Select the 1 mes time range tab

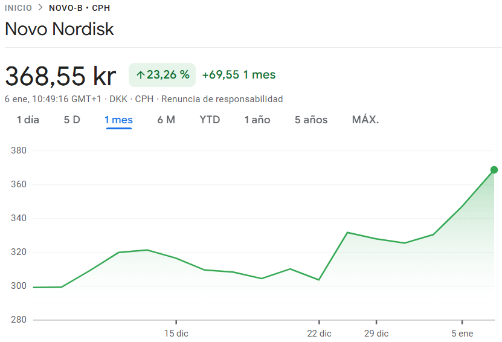point(119,120)
